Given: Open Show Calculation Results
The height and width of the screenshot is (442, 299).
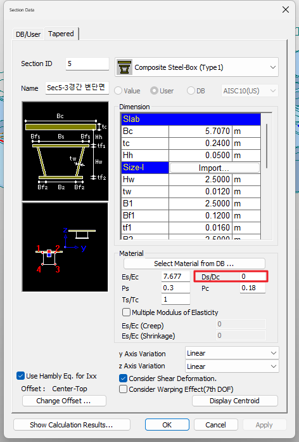Looking at the screenshot, I should 72,424.
